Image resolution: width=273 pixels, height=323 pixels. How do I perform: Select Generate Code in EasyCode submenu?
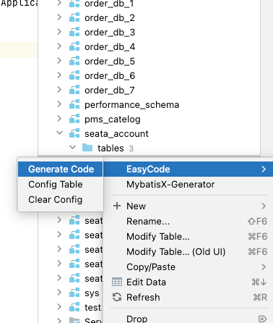pyautogui.click(x=61, y=169)
